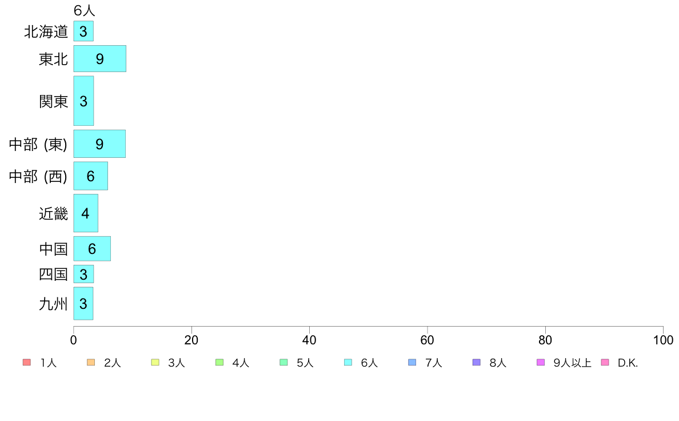Click the 1人 red legend swatch

tap(27, 363)
